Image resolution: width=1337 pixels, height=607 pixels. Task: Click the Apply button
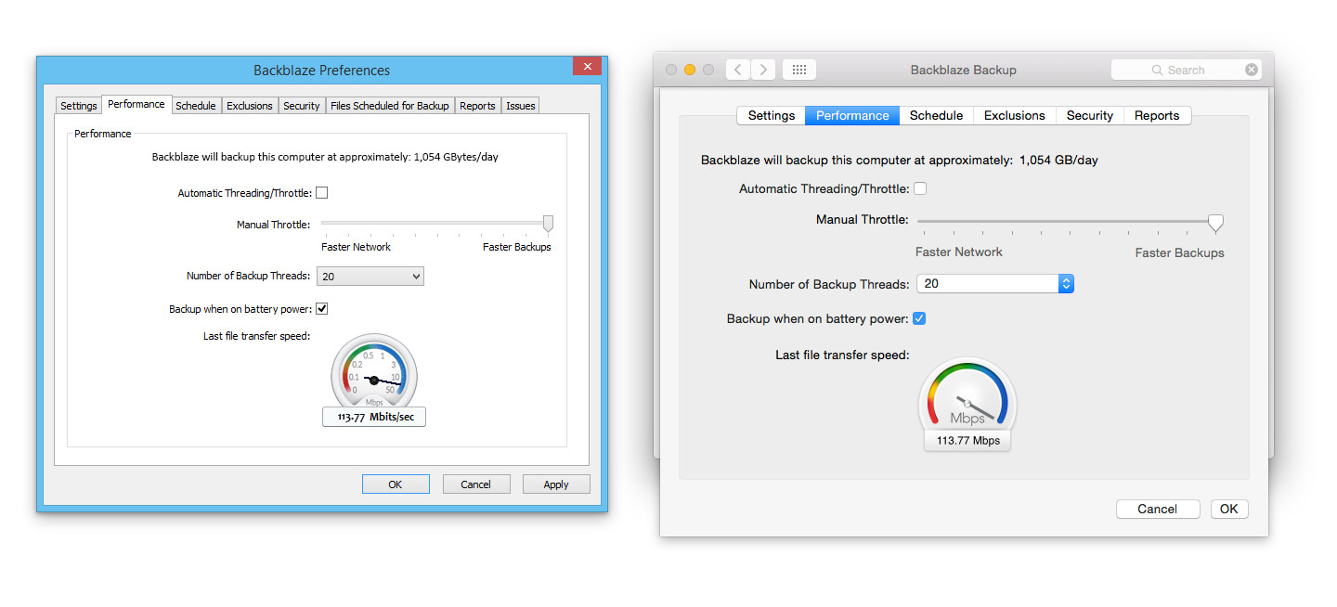pyautogui.click(x=556, y=484)
